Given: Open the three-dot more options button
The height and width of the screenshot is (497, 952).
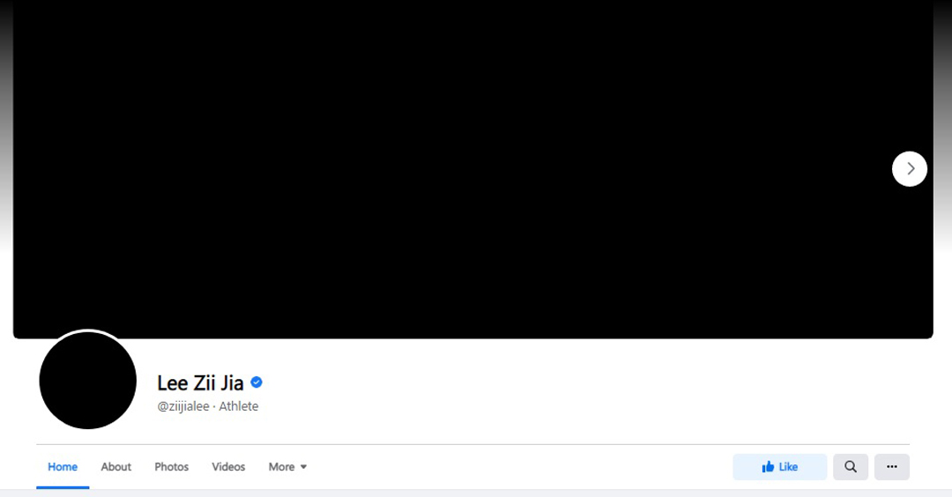Looking at the screenshot, I should point(892,467).
